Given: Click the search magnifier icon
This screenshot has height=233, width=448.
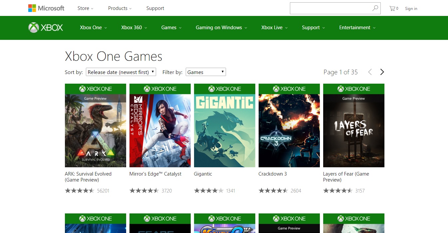Looking at the screenshot, I should [375, 8].
